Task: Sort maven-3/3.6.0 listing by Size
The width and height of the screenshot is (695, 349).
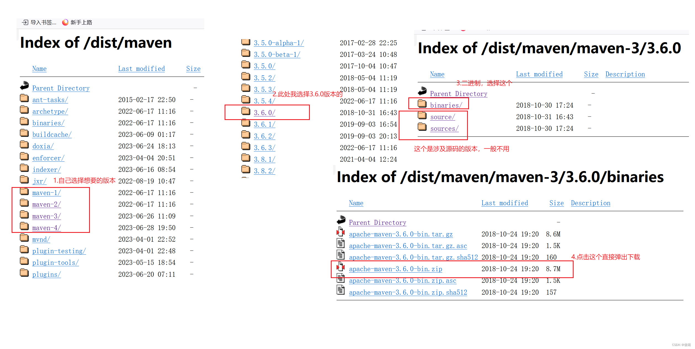Action: [591, 74]
